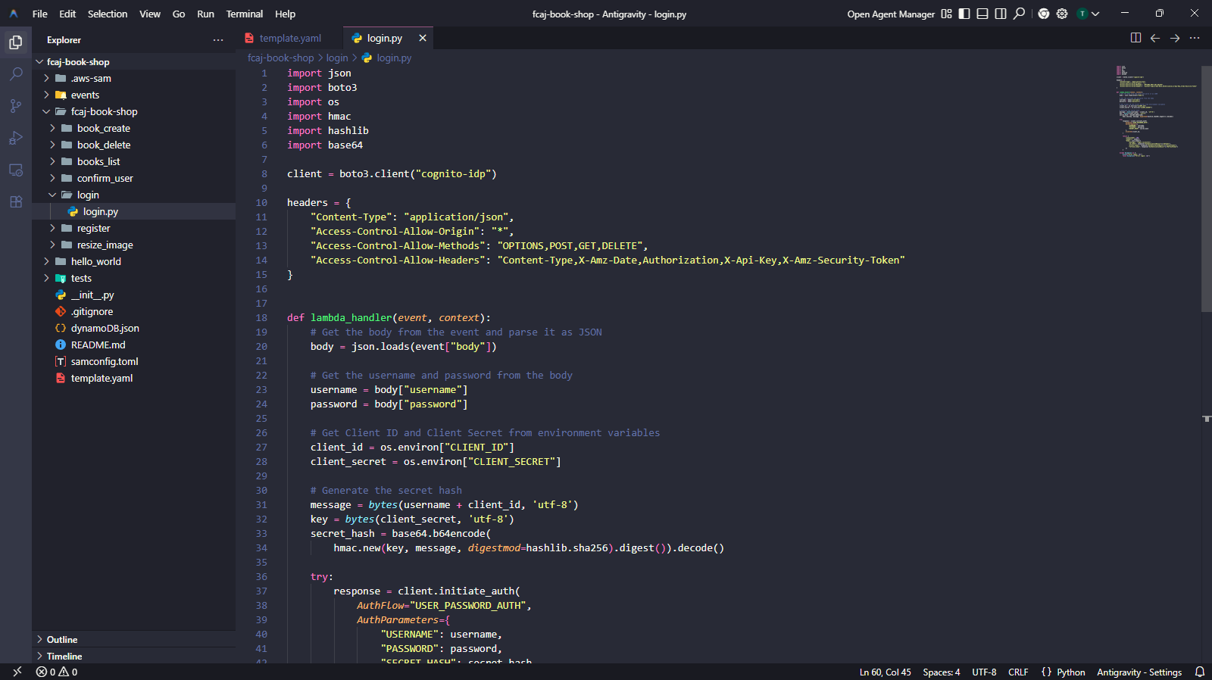
Task: Expand the Timeline section
Action: [x=133, y=656]
